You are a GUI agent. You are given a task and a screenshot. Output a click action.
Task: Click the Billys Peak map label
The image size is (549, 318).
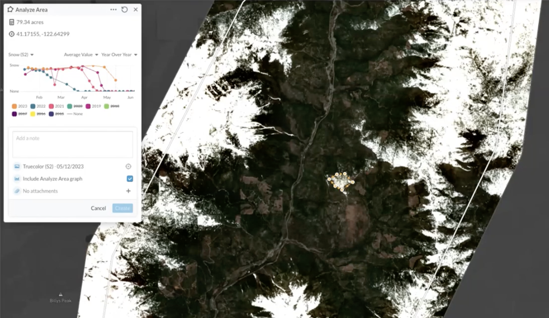click(61, 301)
